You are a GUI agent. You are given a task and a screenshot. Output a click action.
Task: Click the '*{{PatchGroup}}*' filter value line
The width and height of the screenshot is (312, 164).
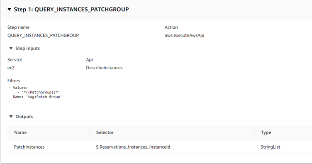pos(39,92)
